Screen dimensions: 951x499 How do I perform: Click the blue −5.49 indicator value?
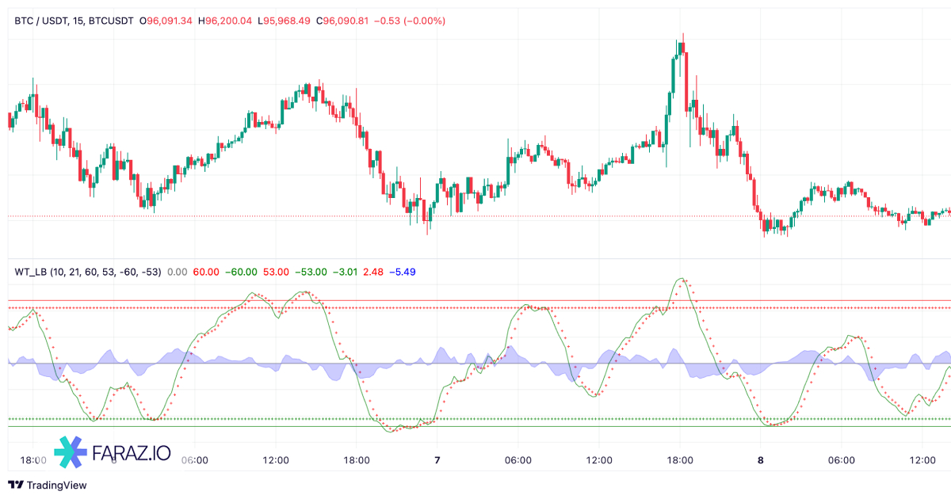click(403, 272)
